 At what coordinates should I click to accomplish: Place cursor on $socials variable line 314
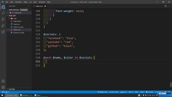[x=49, y=34]
